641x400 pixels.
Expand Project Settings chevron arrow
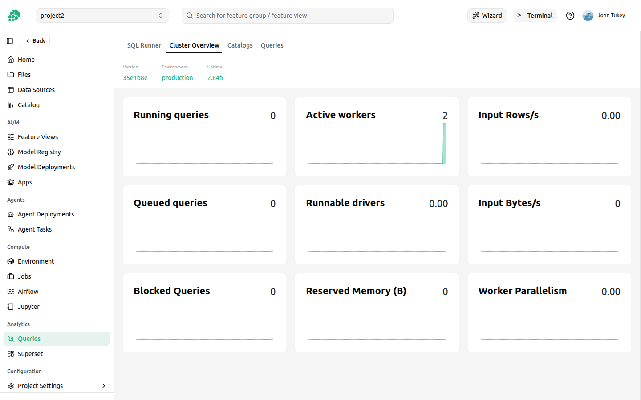coord(104,386)
